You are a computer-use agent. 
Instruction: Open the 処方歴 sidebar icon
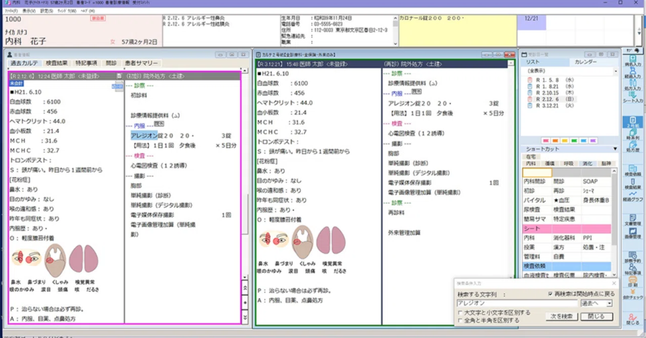coord(633,147)
